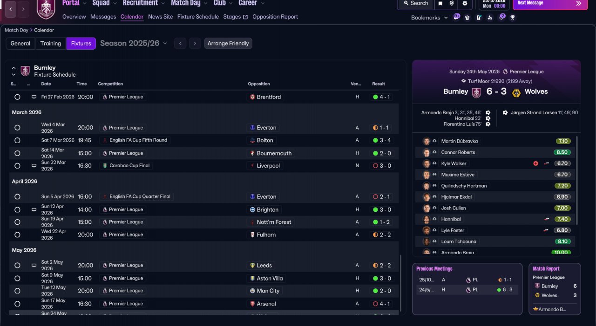Select the Fixtures tab
Viewport: 596px width, 326px height.
(x=81, y=43)
